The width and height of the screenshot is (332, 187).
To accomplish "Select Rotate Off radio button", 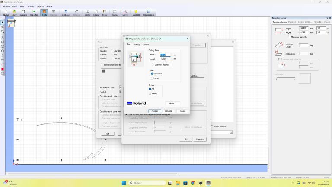I will point(150,89).
